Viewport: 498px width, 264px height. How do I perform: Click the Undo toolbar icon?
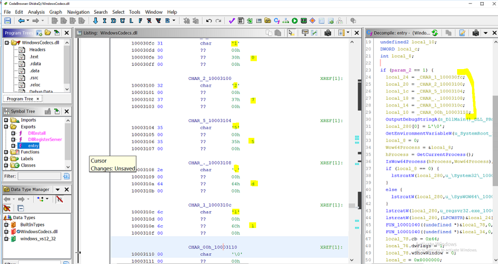click(x=209, y=21)
